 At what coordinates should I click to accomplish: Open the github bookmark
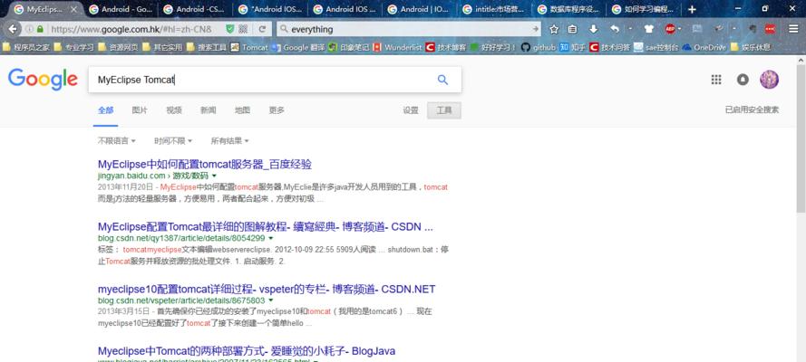pos(539,47)
